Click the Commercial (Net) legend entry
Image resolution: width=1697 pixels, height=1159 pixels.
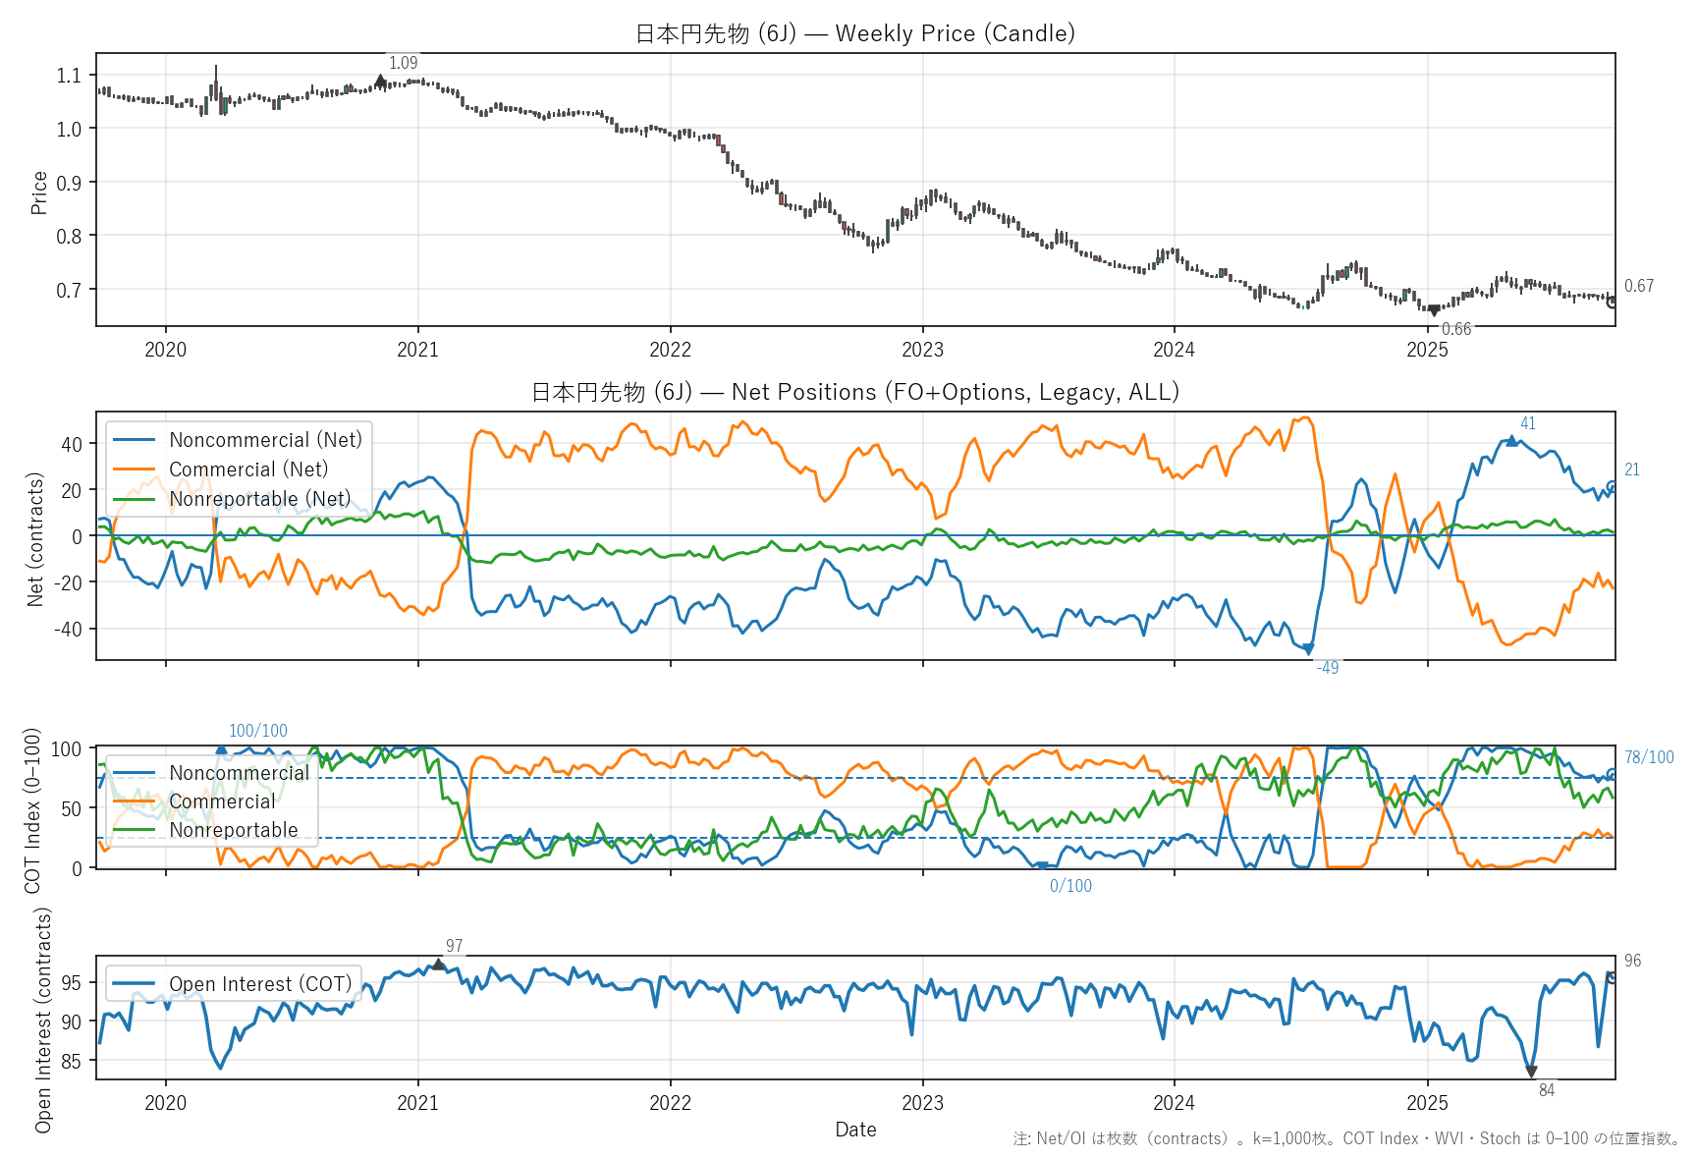click(x=248, y=469)
